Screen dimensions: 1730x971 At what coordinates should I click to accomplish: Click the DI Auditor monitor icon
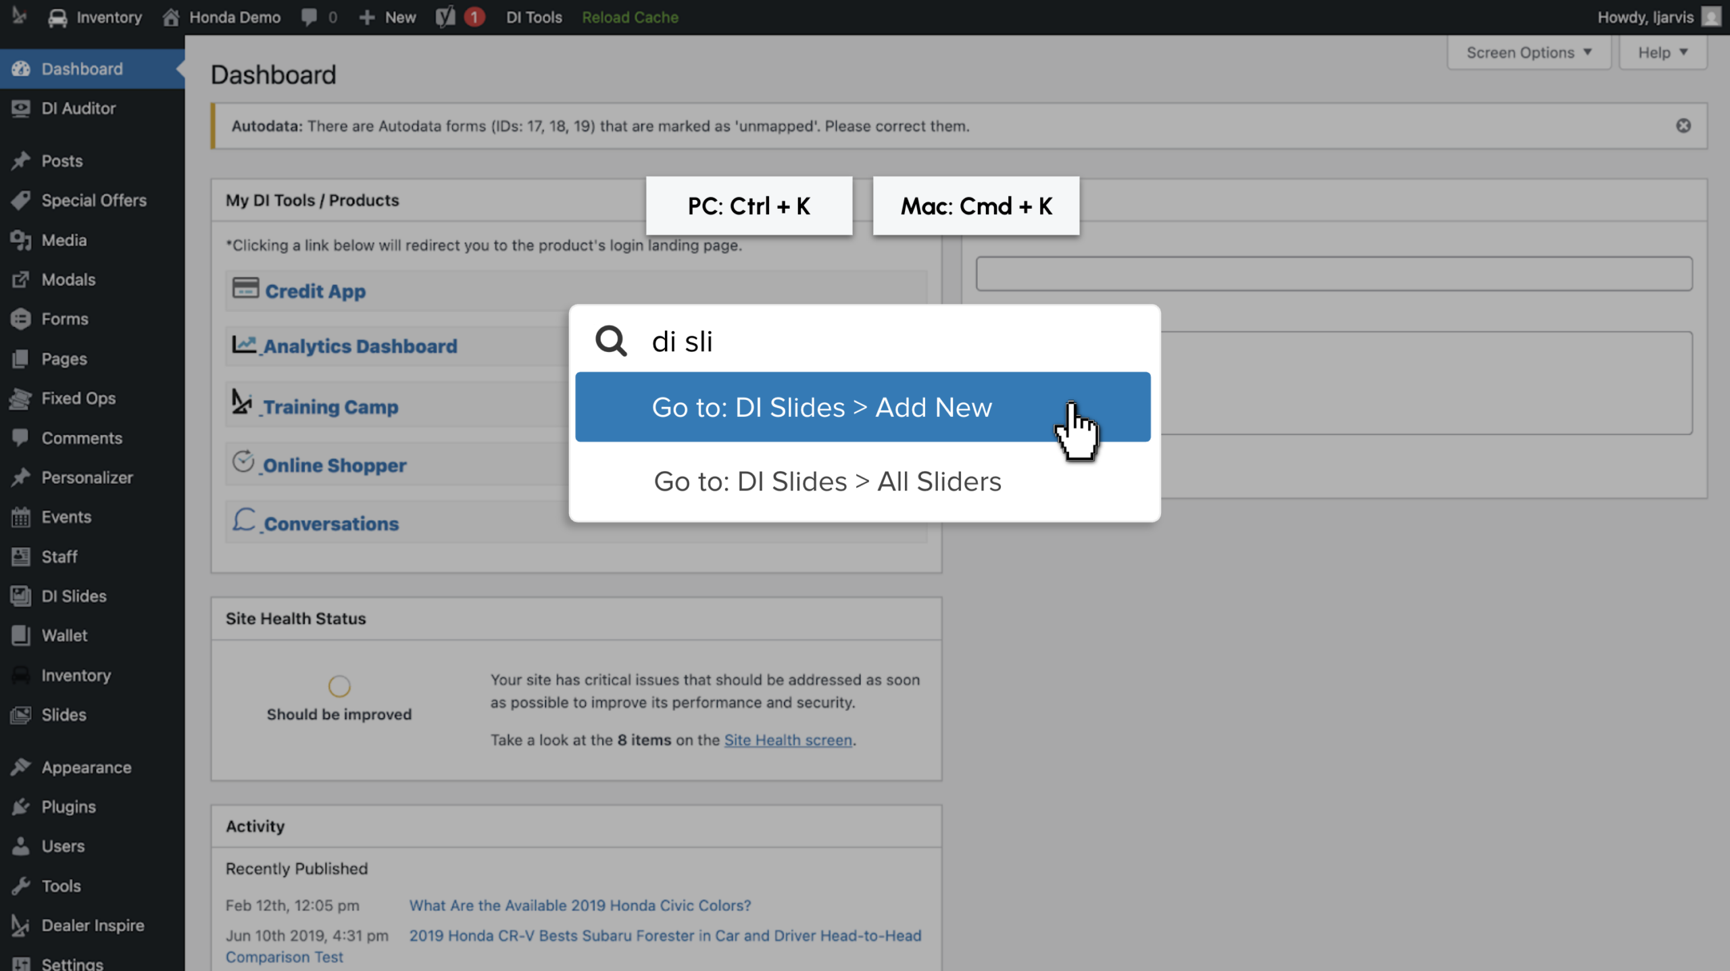tap(21, 108)
